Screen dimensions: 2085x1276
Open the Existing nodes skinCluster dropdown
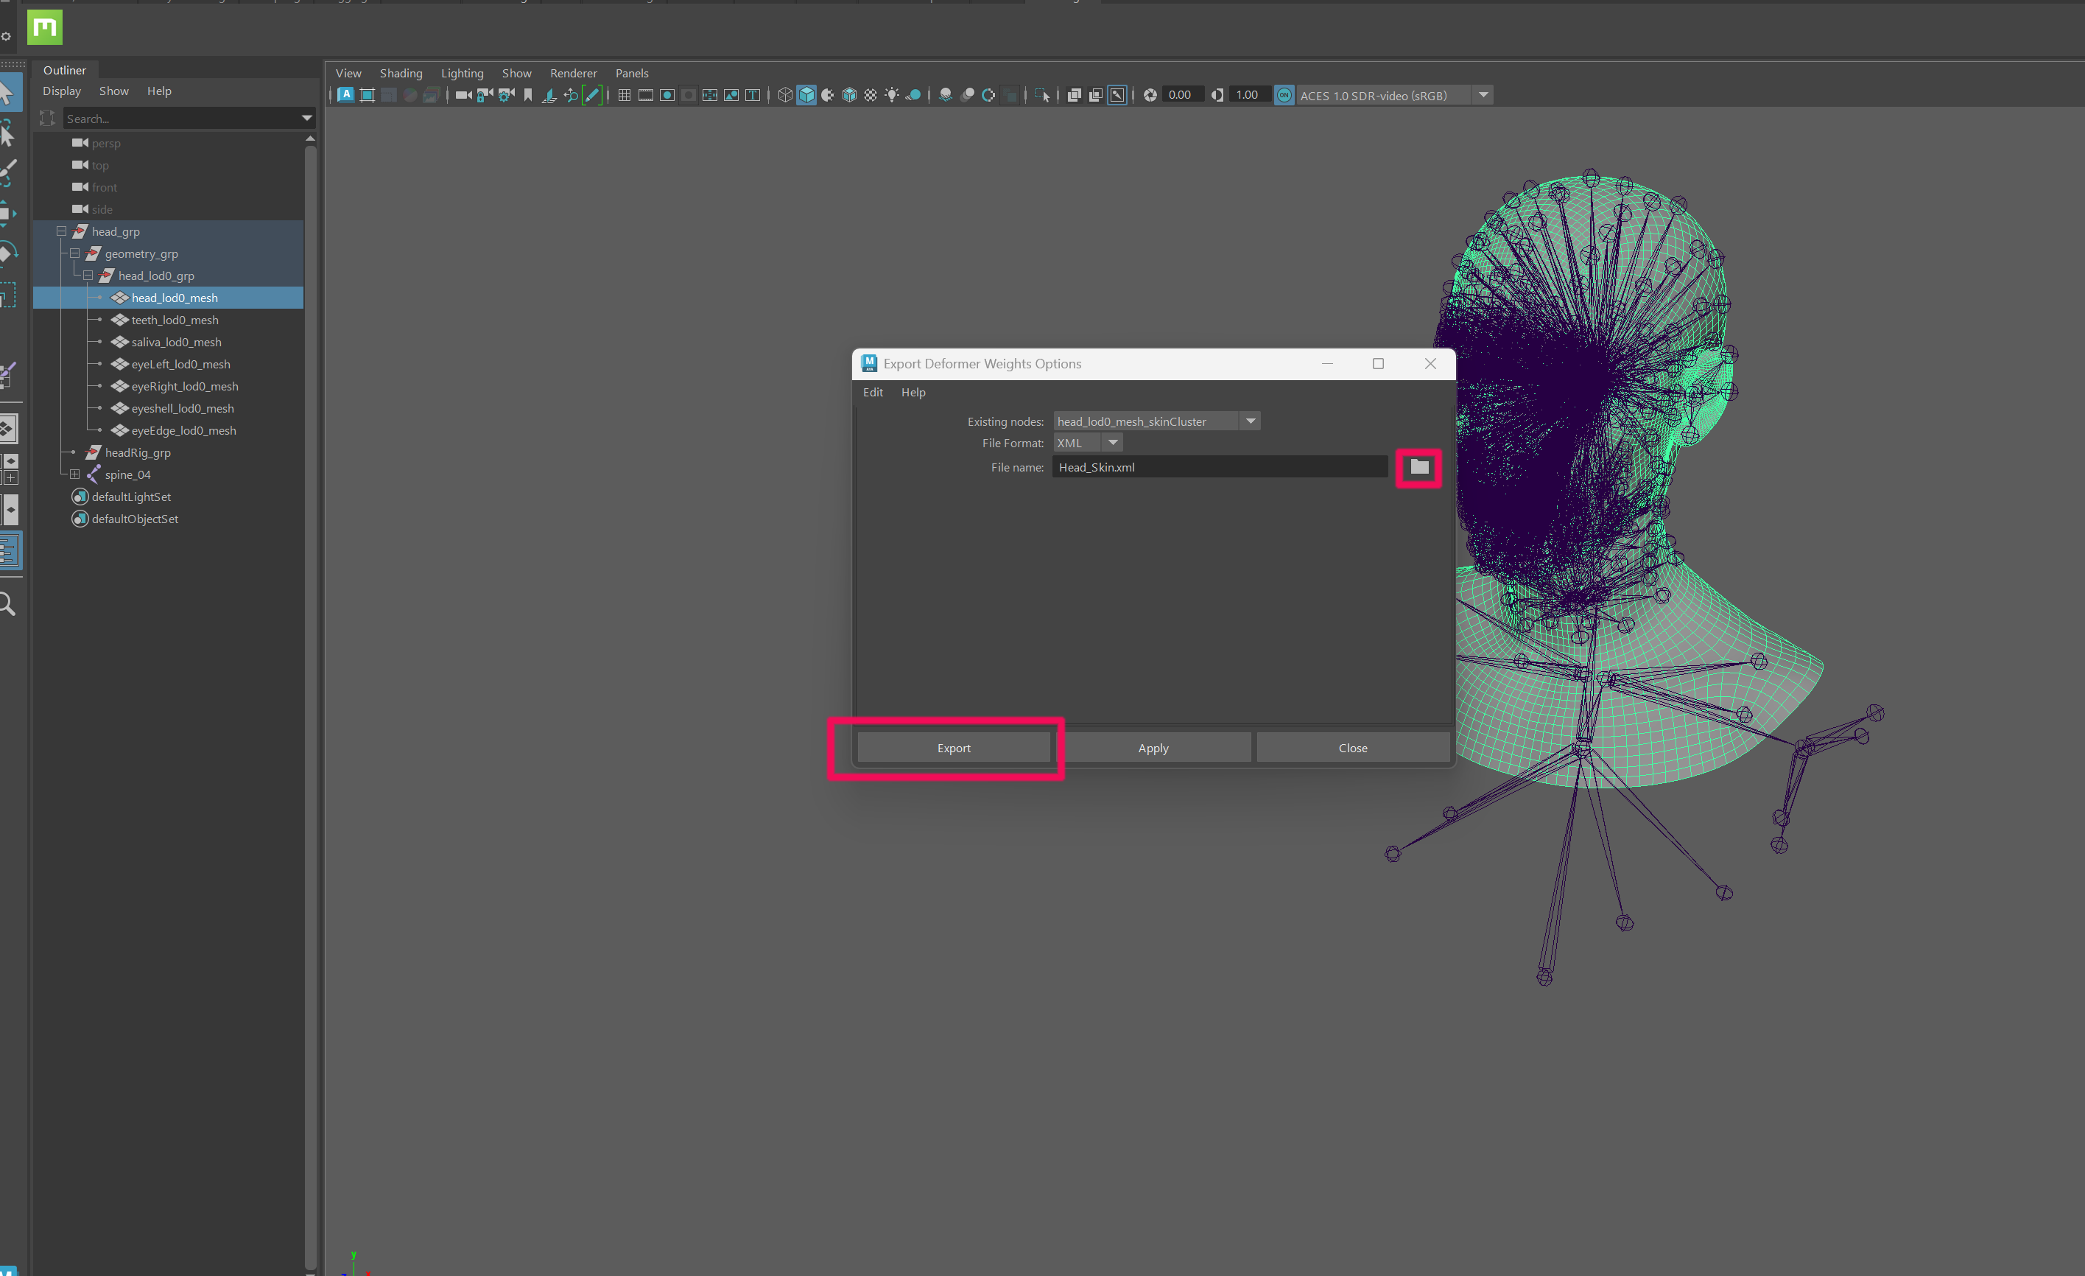click(x=1251, y=421)
